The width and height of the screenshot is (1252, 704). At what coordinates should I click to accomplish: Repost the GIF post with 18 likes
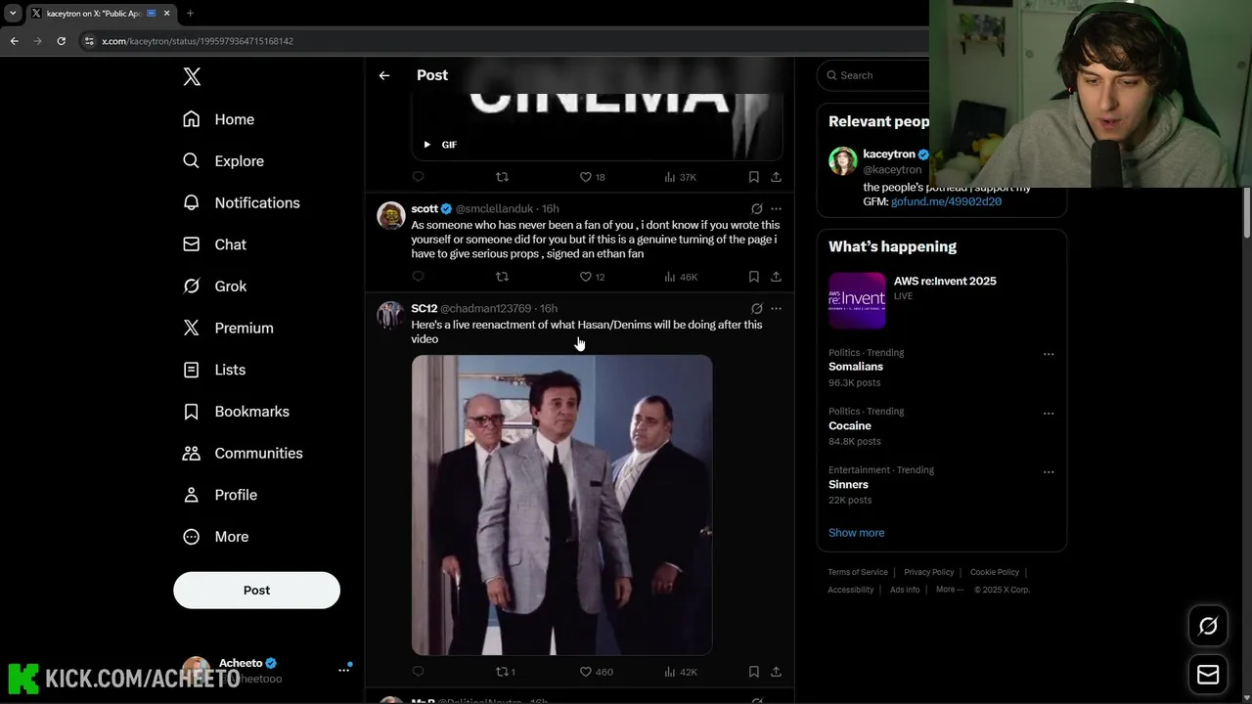pos(502,177)
